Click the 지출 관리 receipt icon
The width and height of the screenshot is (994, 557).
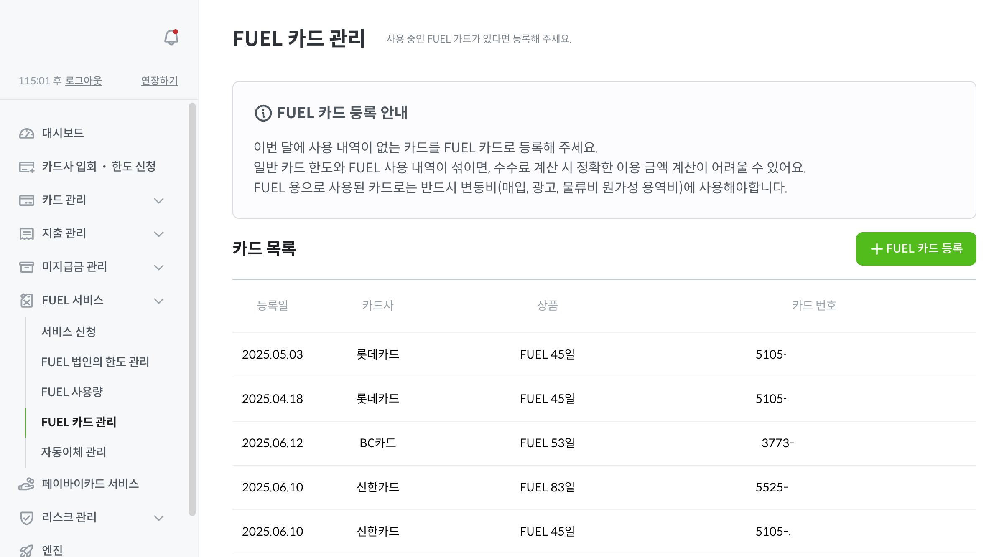point(26,234)
